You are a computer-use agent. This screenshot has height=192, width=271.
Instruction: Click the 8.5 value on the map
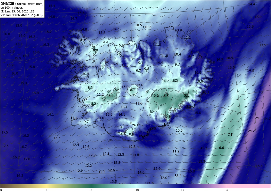[165, 81]
